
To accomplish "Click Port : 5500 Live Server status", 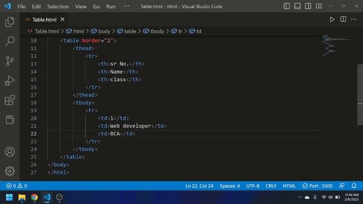I will click(x=318, y=186).
